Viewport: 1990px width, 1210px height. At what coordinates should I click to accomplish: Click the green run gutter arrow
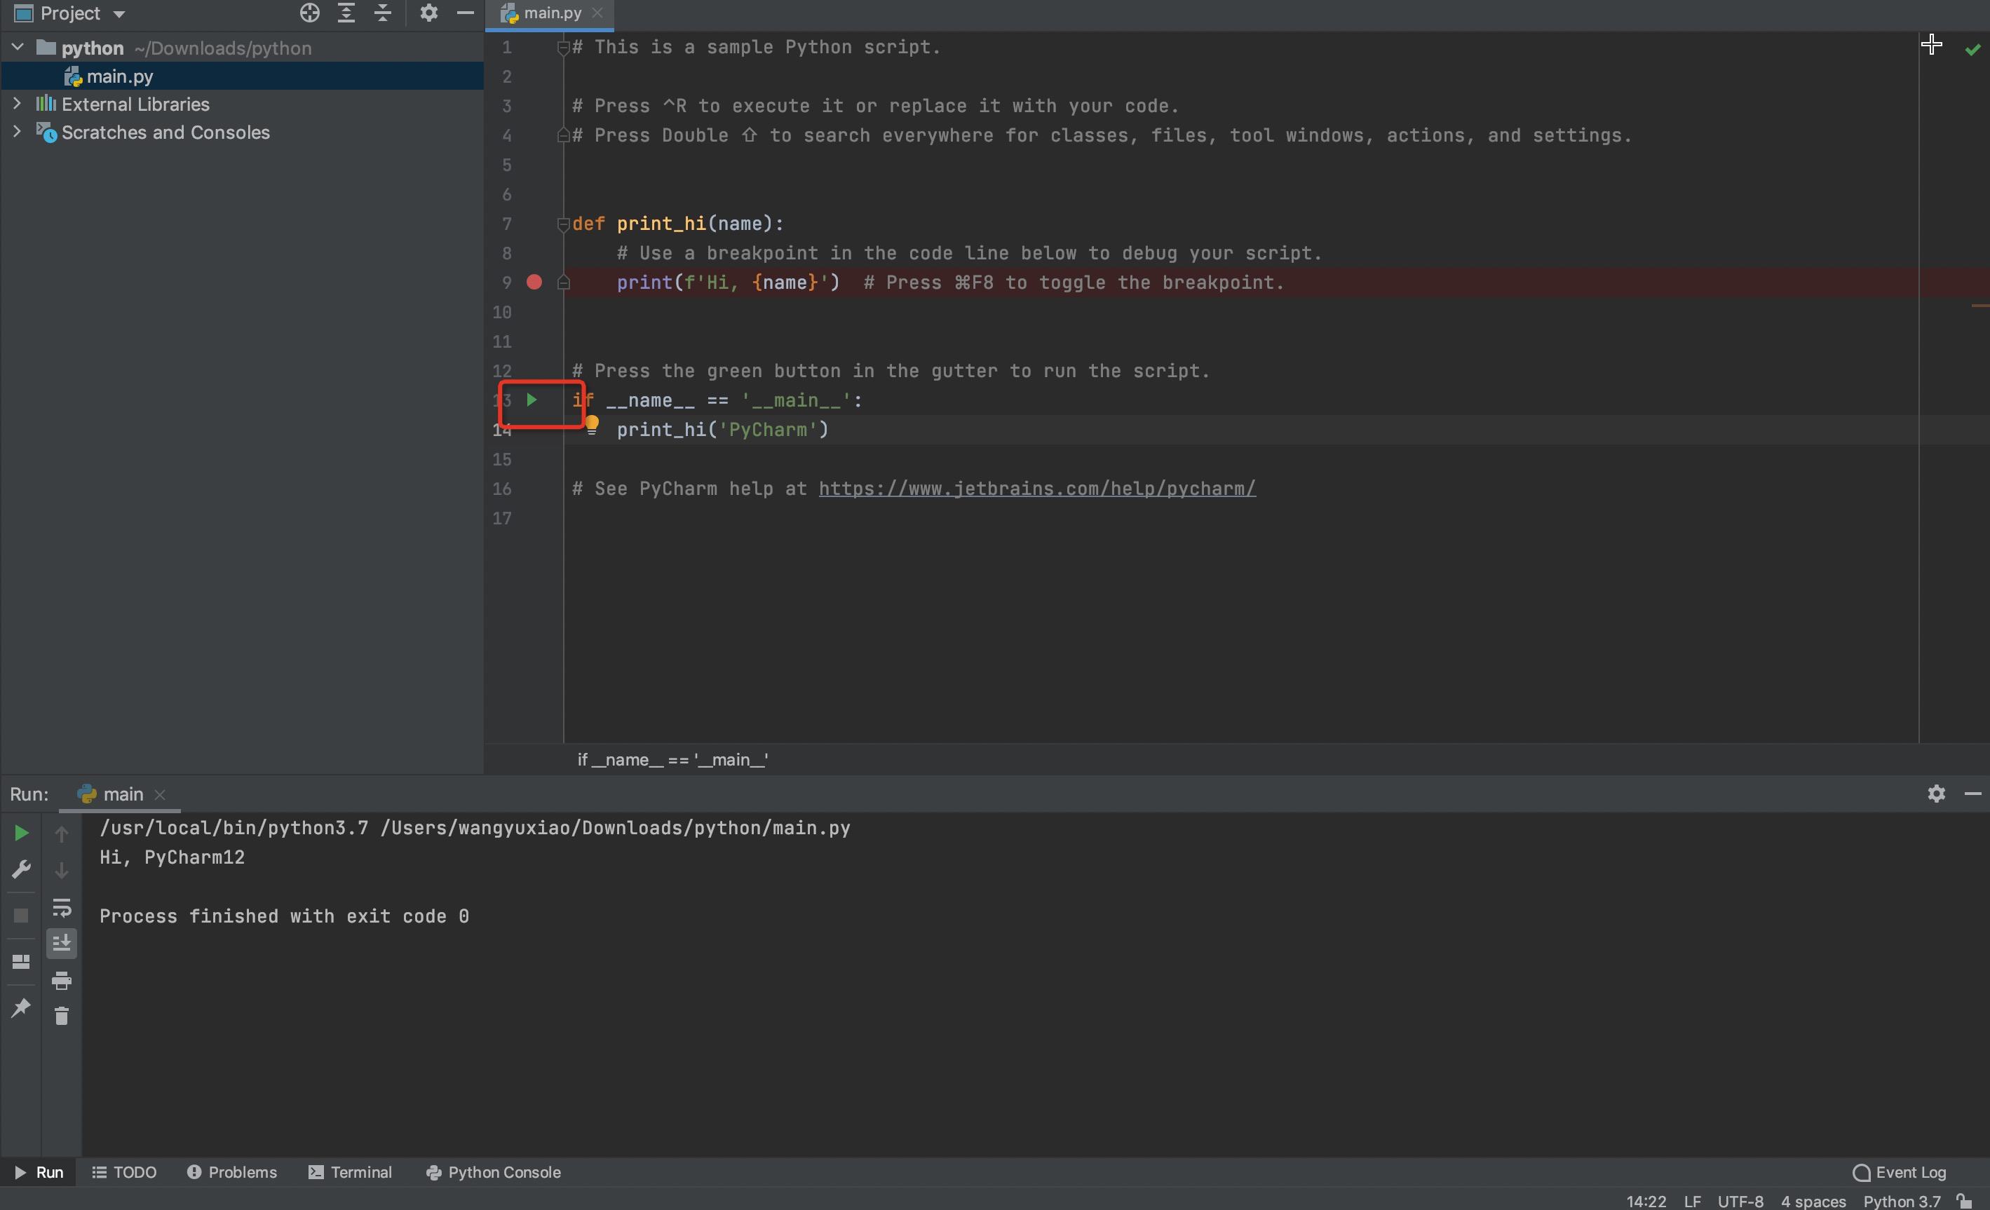click(x=532, y=400)
